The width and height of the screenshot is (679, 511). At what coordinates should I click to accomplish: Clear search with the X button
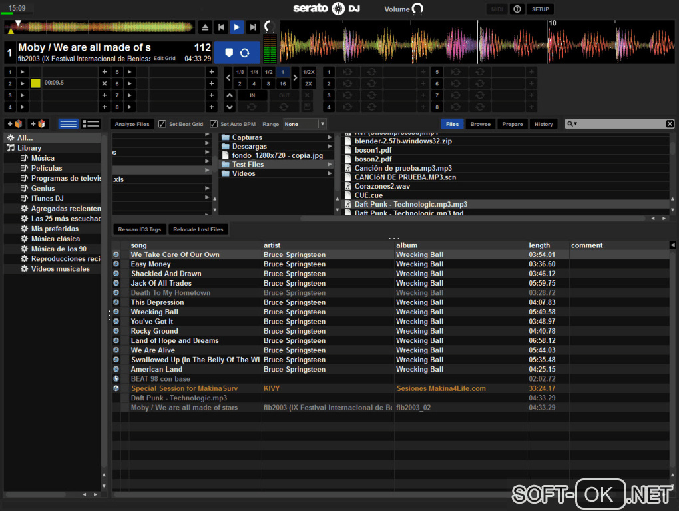[x=670, y=124]
